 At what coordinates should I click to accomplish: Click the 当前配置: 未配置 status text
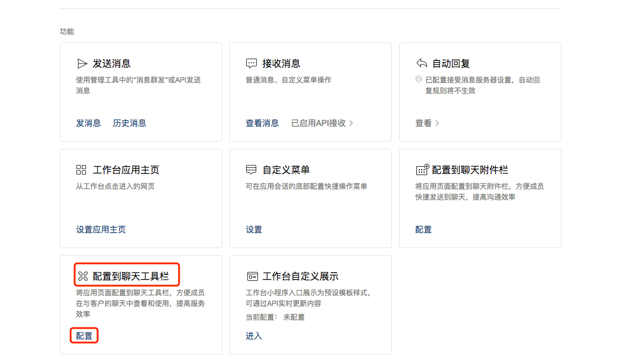(275, 317)
